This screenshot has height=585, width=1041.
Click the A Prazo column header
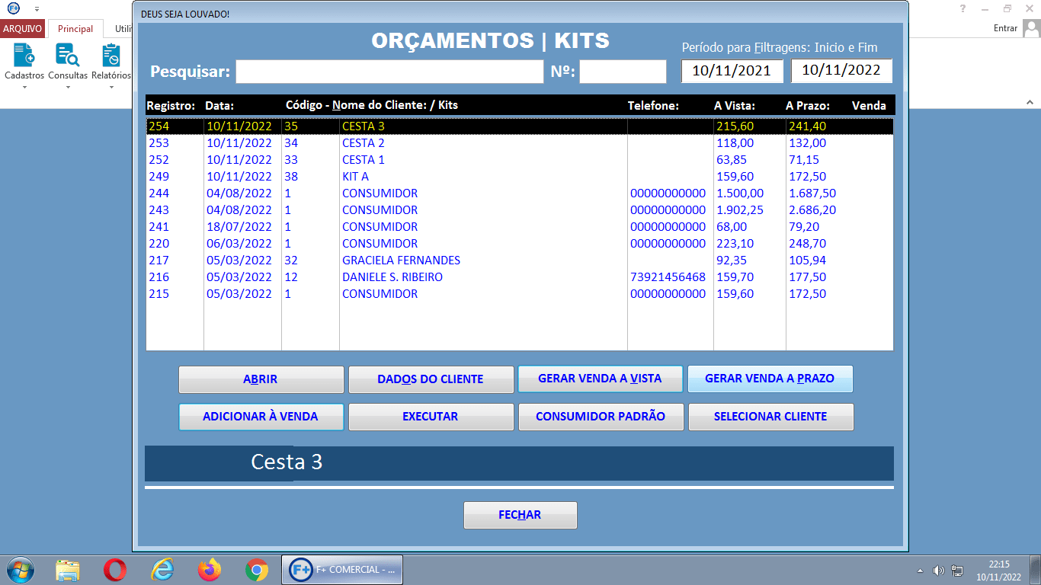pyautogui.click(x=808, y=106)
